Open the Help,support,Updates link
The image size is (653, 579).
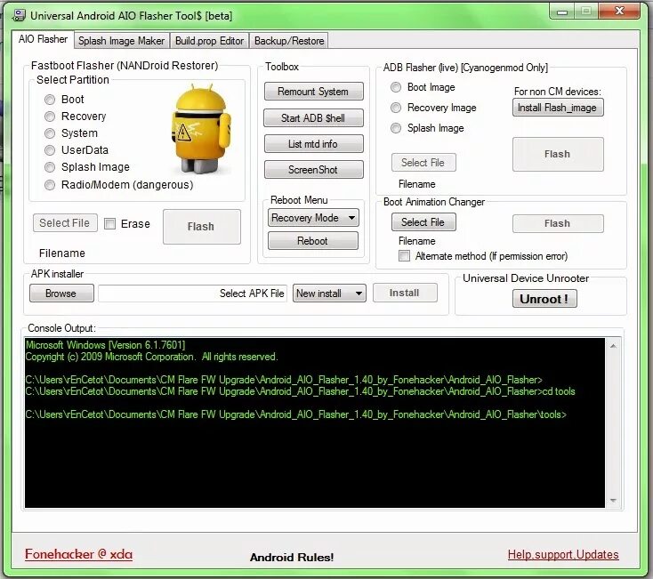coord(563,555)
